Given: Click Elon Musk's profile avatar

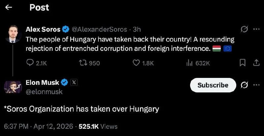Looking at the screenshot, I should (13, 87).
